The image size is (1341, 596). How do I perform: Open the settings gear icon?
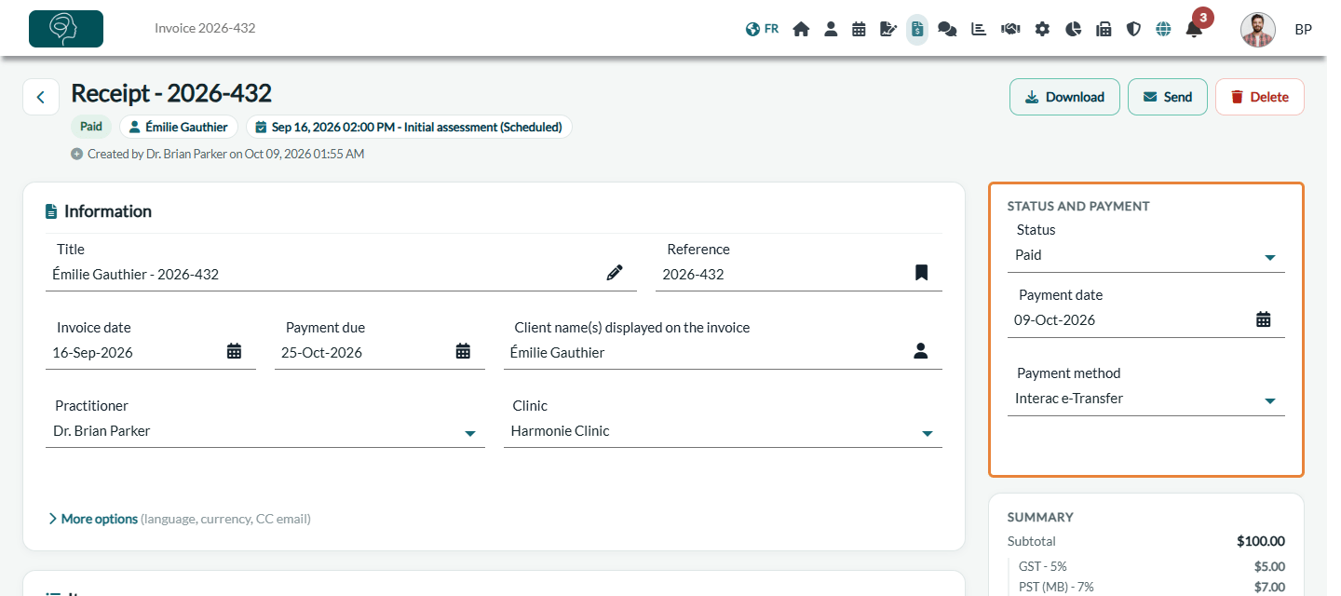pos(1042,29)
